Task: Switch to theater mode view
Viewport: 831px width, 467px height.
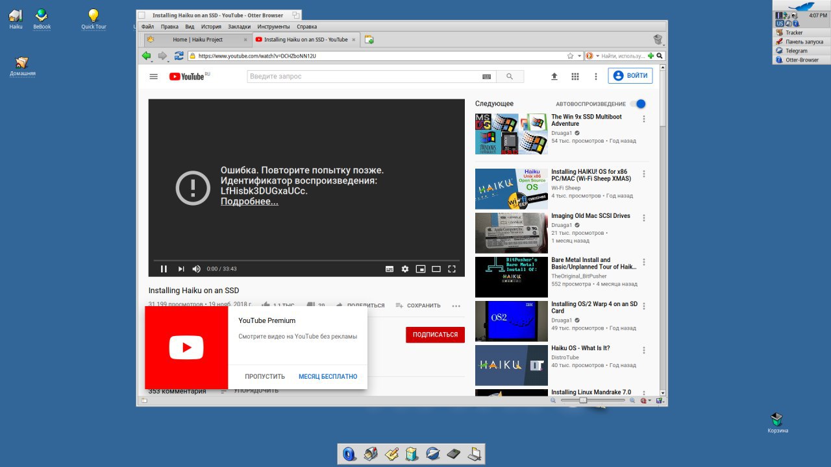Action: 436,269
